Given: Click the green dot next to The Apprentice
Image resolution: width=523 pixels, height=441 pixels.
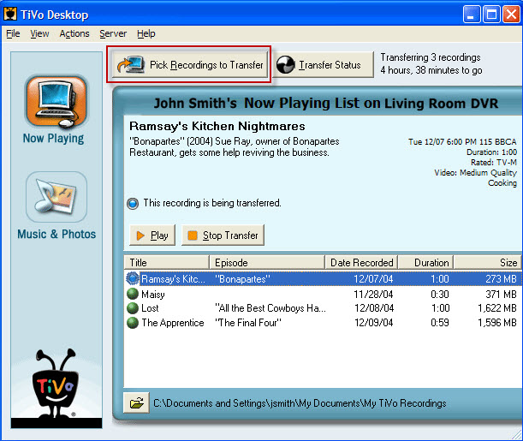Looking at the screenshot, I should 133,323.
